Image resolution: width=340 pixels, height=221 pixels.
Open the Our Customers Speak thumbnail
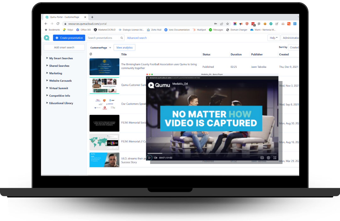click(x=104, y=104)
